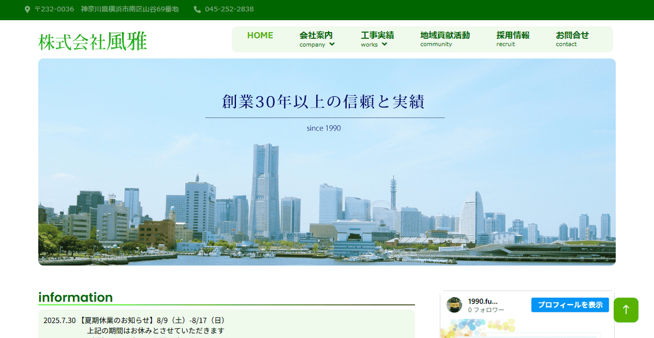Open the 採用情報 recruit page

(x=512, y=39)
